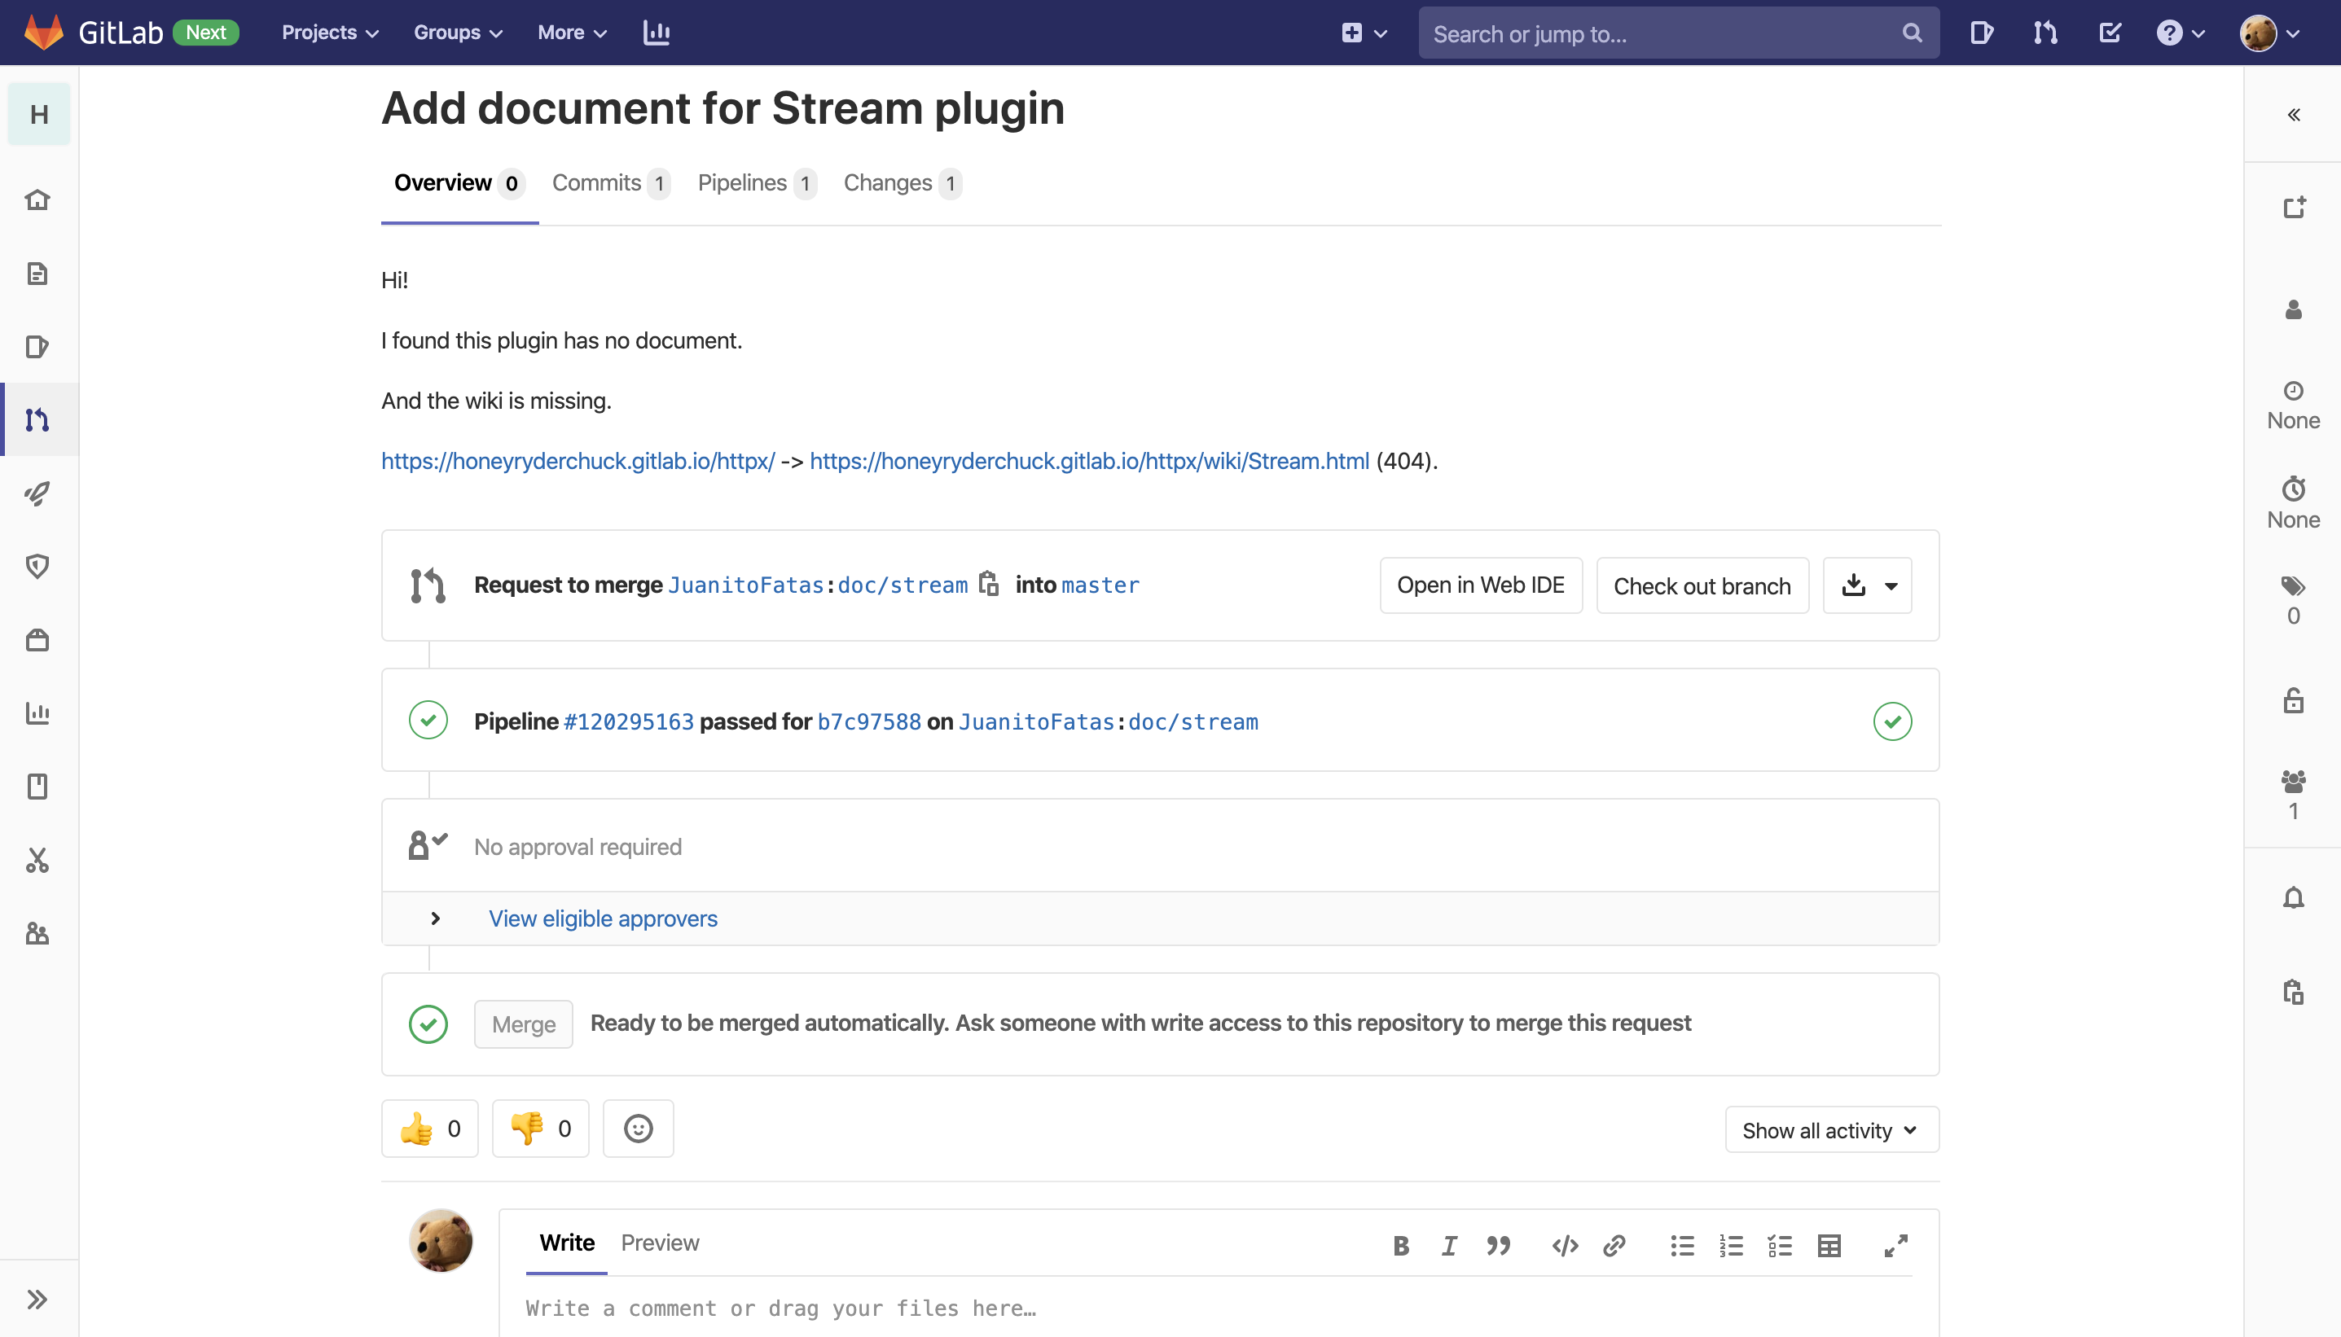Screen dimensions: 2341x1337
Task: Insert a table in comment editor
Action: pos(1829,1246)
